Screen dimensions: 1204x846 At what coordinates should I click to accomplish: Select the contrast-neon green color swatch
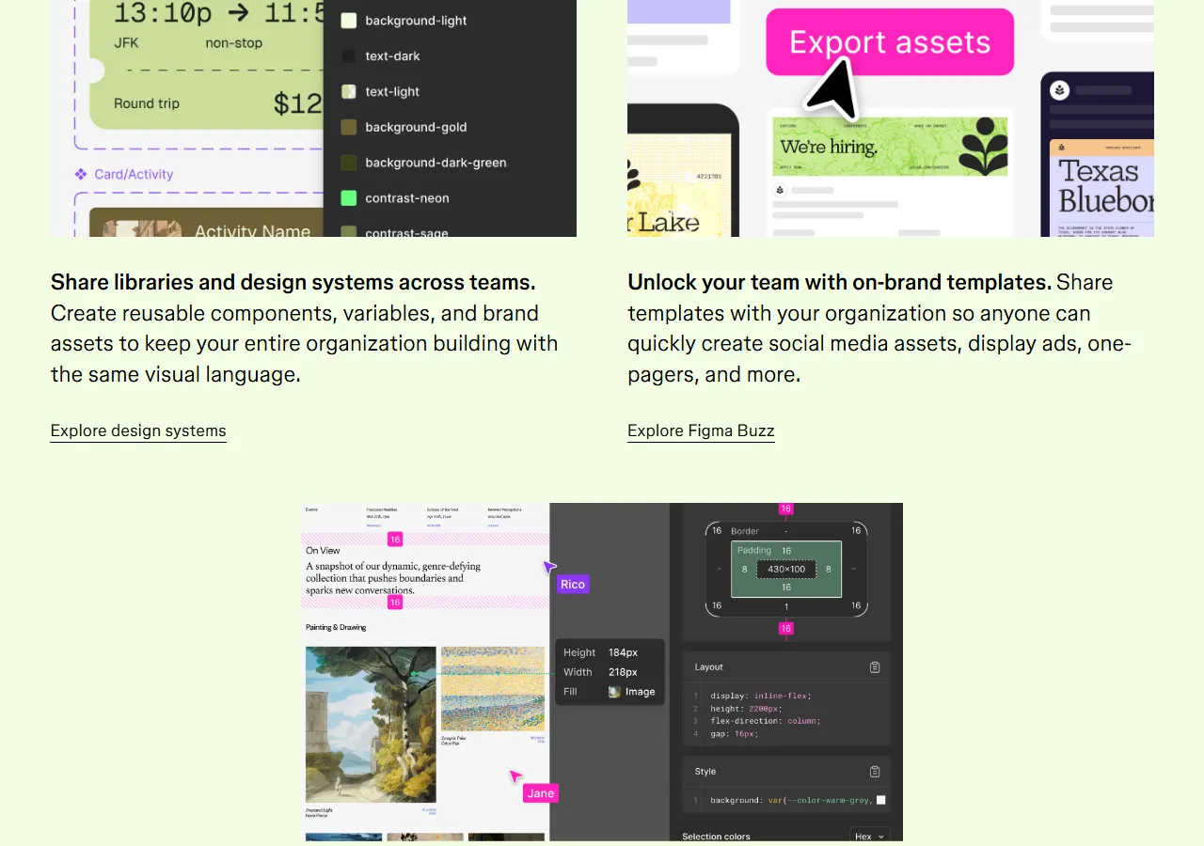click(x=348, y=197)
